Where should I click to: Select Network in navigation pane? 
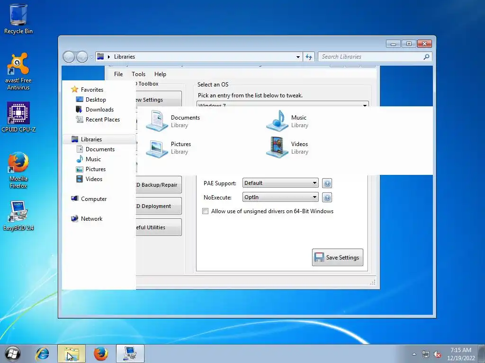(91, 218)
